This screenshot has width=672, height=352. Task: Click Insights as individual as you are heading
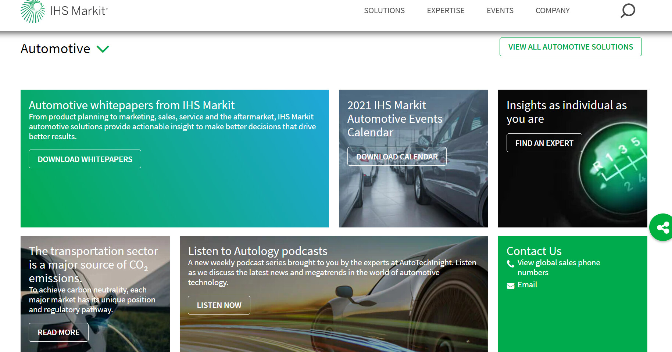pyautogui.click(x=566, y=112)
